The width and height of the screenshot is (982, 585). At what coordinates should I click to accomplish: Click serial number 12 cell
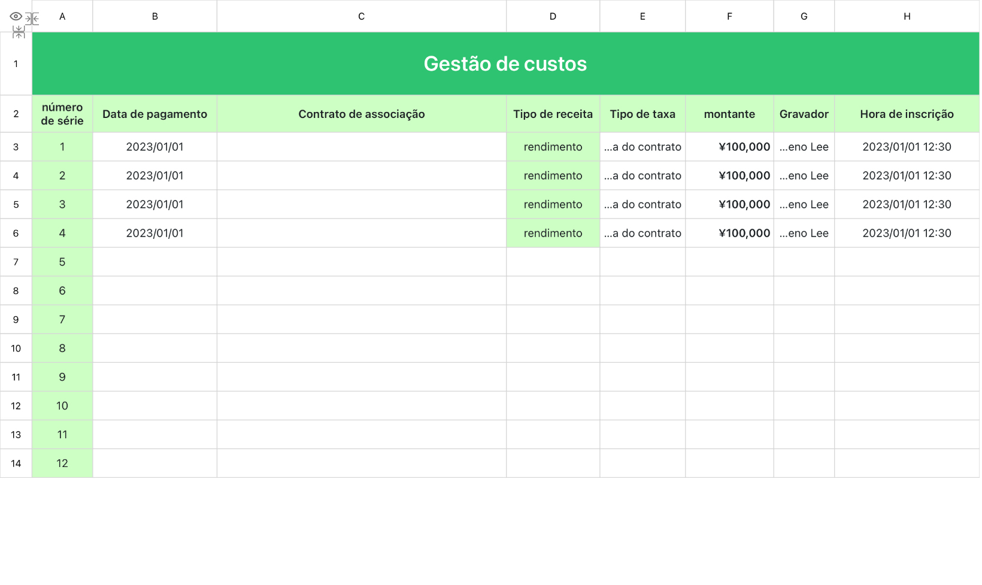[62, 463]
